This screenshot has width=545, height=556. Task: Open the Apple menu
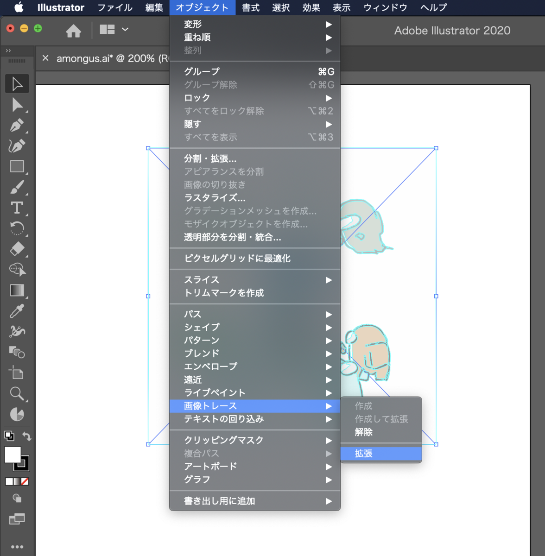(x=19, y=7)
